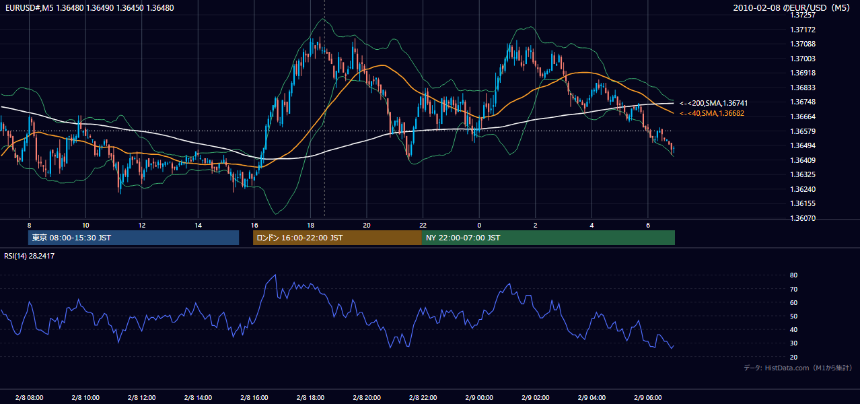Click price axis value 1.36579

[x=804, y=131]
